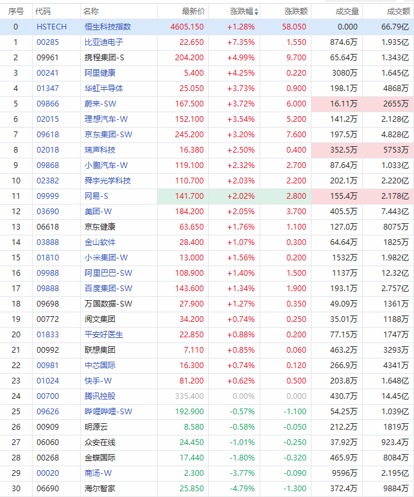Image resolution: width=414 pixels, height=497 pixels.
Task: Click 瑞声科技 turnover cell 5753万
Action: [388, 150]
